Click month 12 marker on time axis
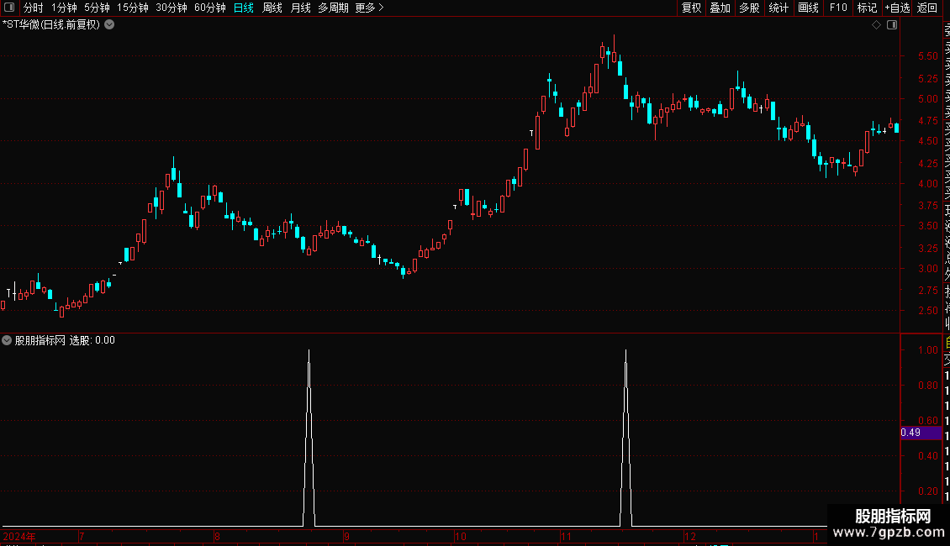 click(x=690, y=536)
